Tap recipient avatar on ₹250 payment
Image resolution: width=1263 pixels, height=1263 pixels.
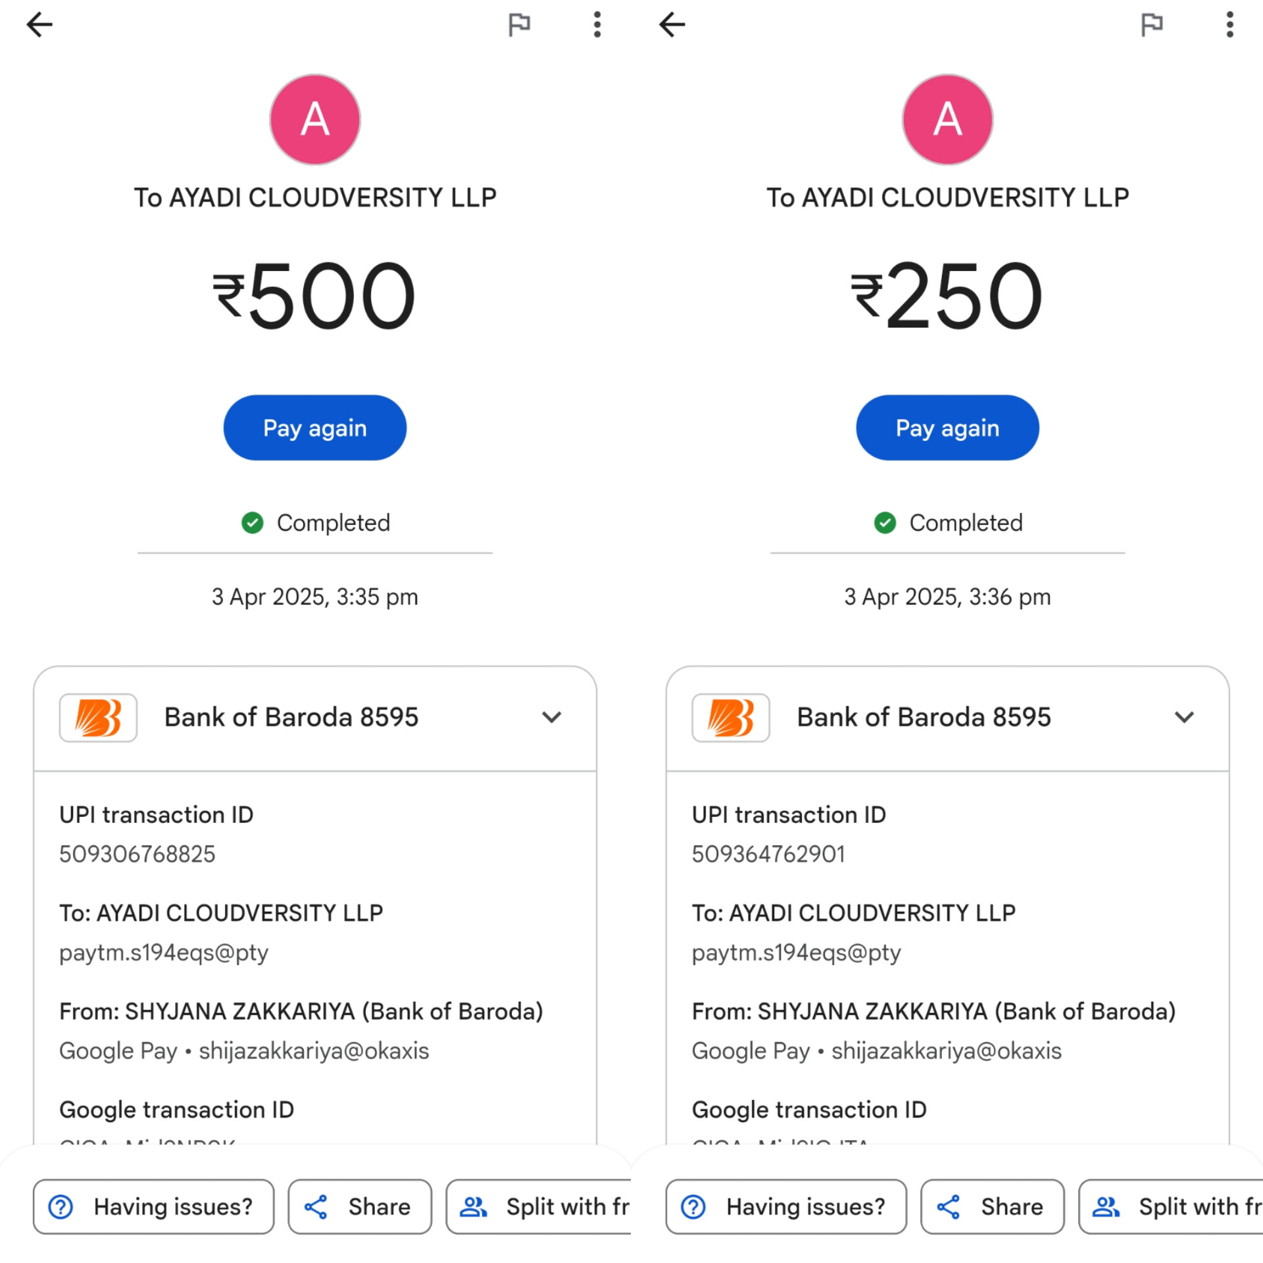[x=947, y=119]
